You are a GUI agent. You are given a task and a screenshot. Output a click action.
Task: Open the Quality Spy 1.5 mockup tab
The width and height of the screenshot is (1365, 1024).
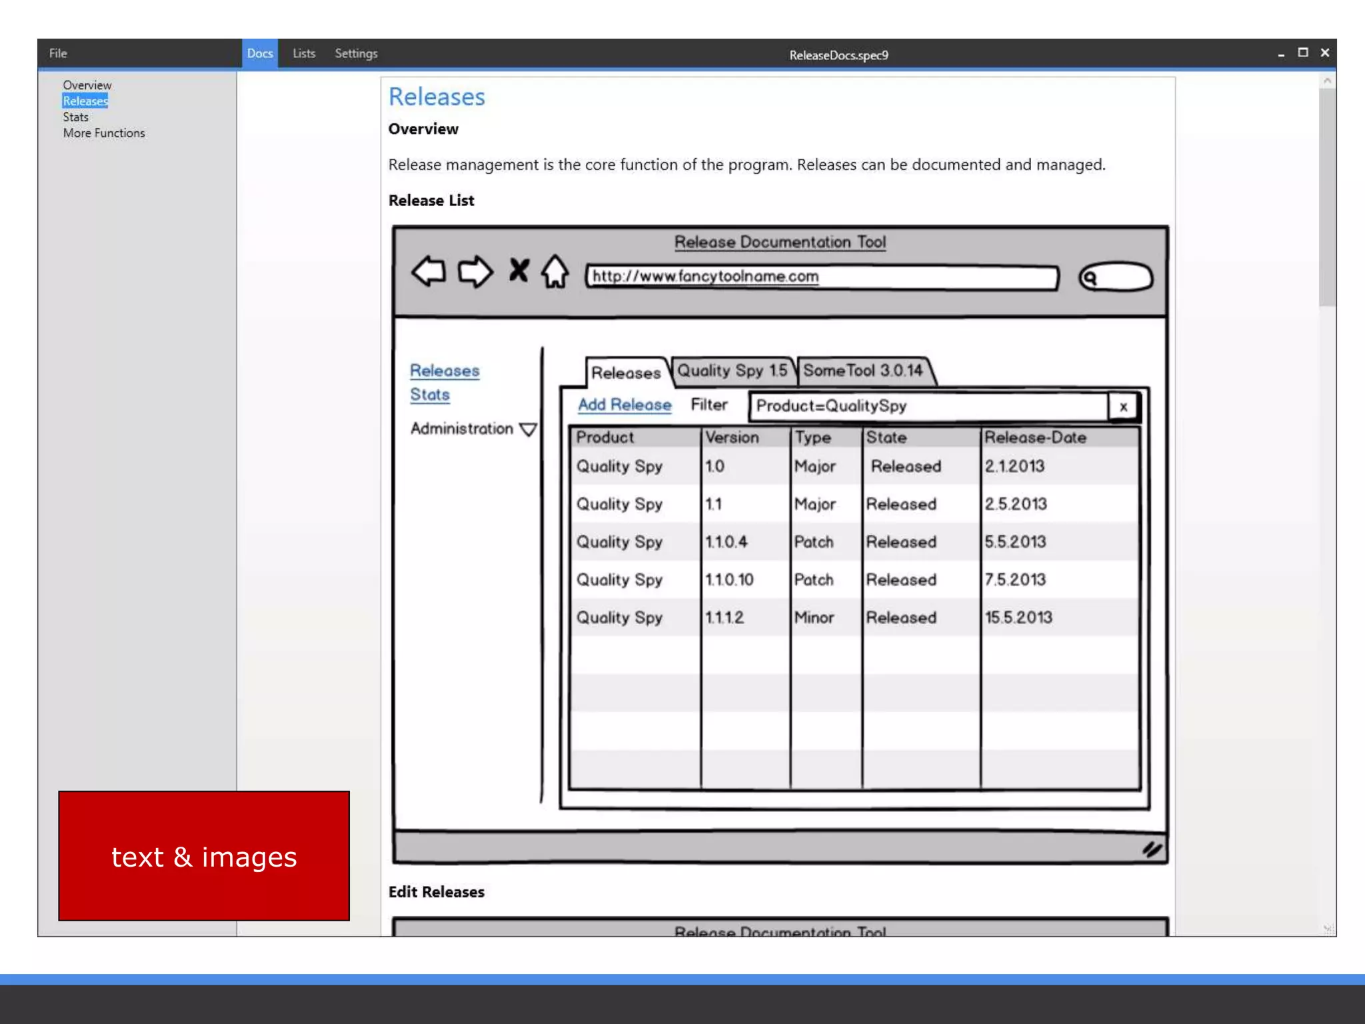(732, 371)
